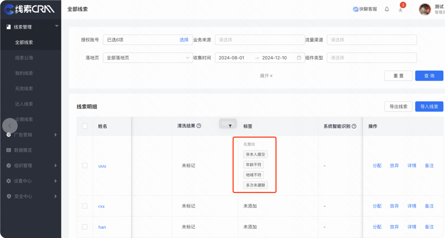
Task: Check the row checkbox for lead han
Action: point(85,227)
